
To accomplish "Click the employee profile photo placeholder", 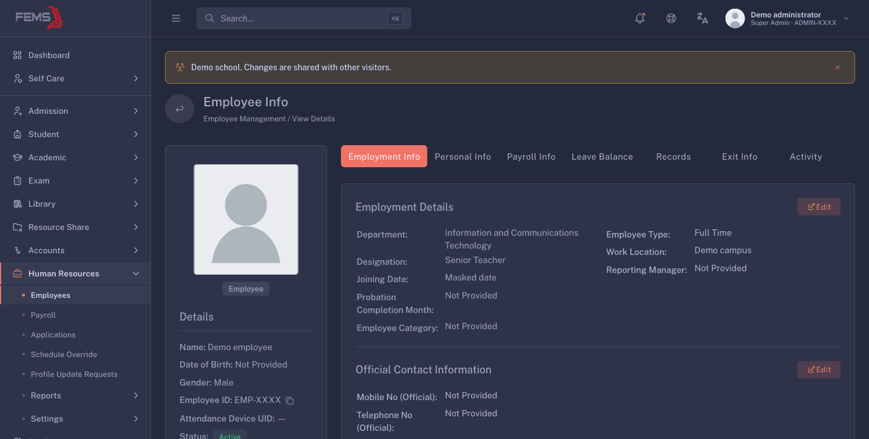I will (x=246, y=219).
